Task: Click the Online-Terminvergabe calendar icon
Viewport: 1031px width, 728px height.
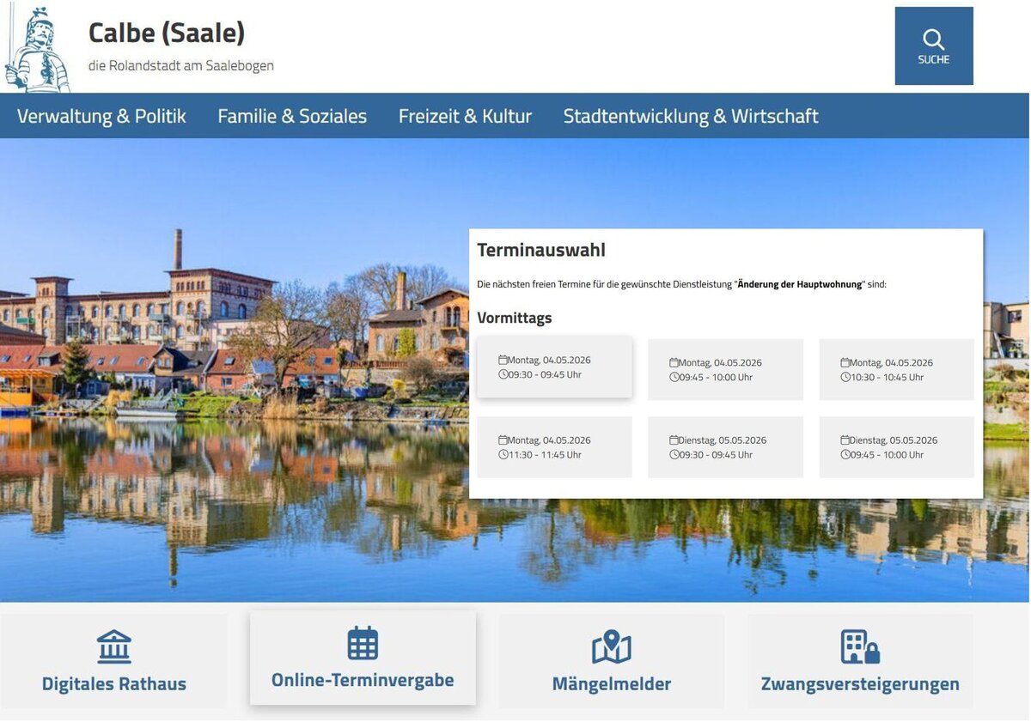Action: tap(363, 643)
